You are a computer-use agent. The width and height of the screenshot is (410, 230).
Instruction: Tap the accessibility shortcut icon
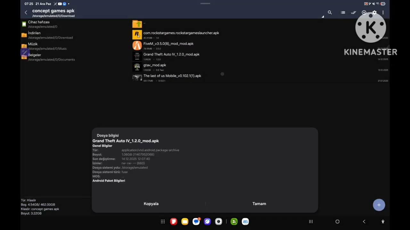point(383,221)
